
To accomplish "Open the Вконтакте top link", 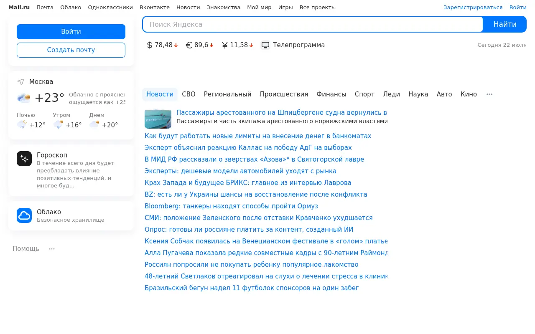I will [155, 8].
